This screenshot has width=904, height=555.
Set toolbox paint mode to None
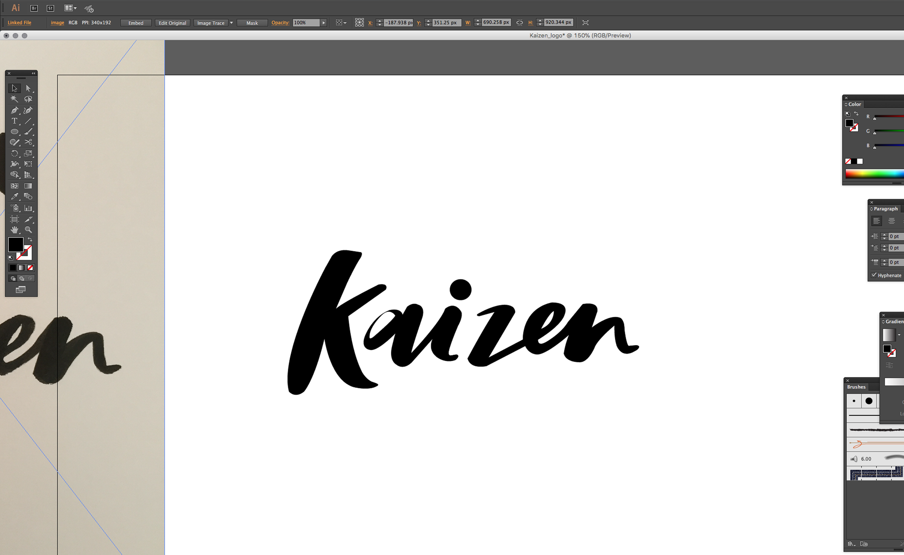30,268
